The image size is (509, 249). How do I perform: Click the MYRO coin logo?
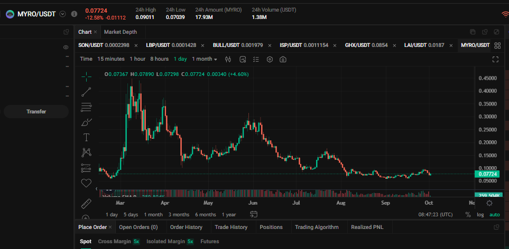10,14
